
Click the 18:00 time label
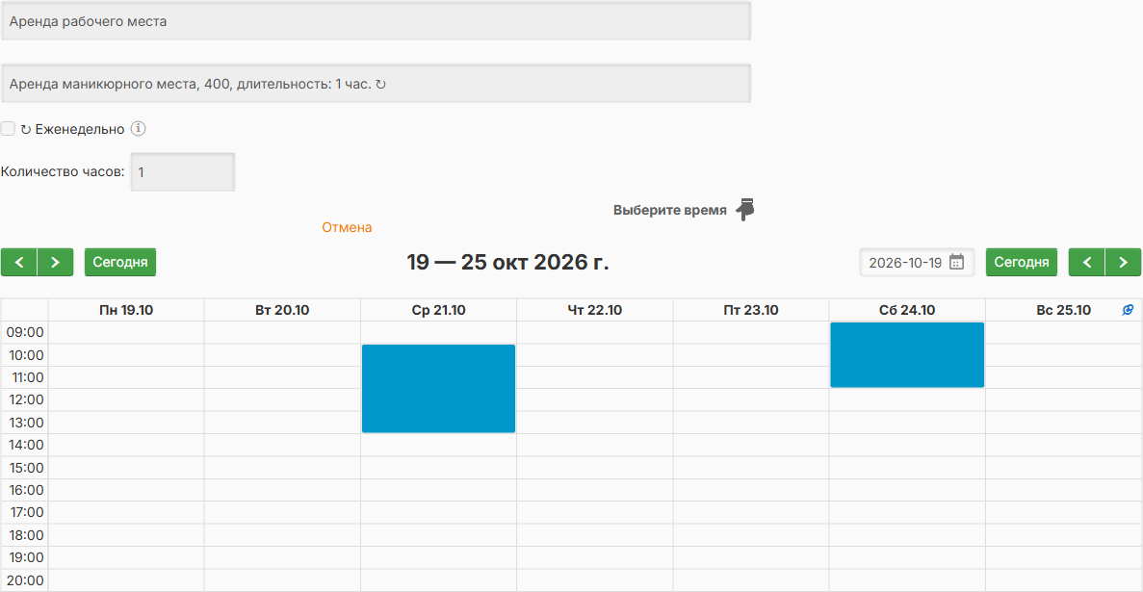click(x=25, y=535)
